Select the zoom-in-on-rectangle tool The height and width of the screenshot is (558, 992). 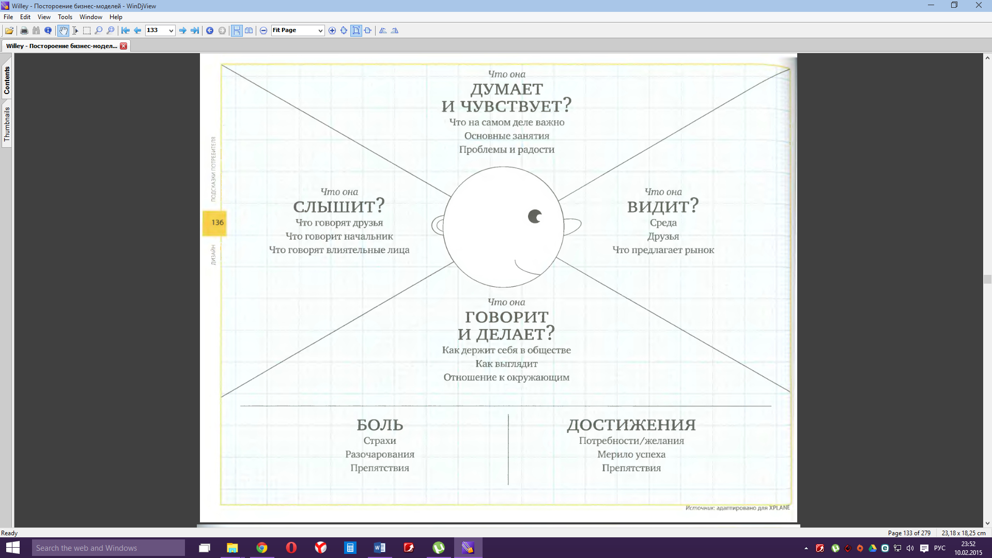[111, 30]
